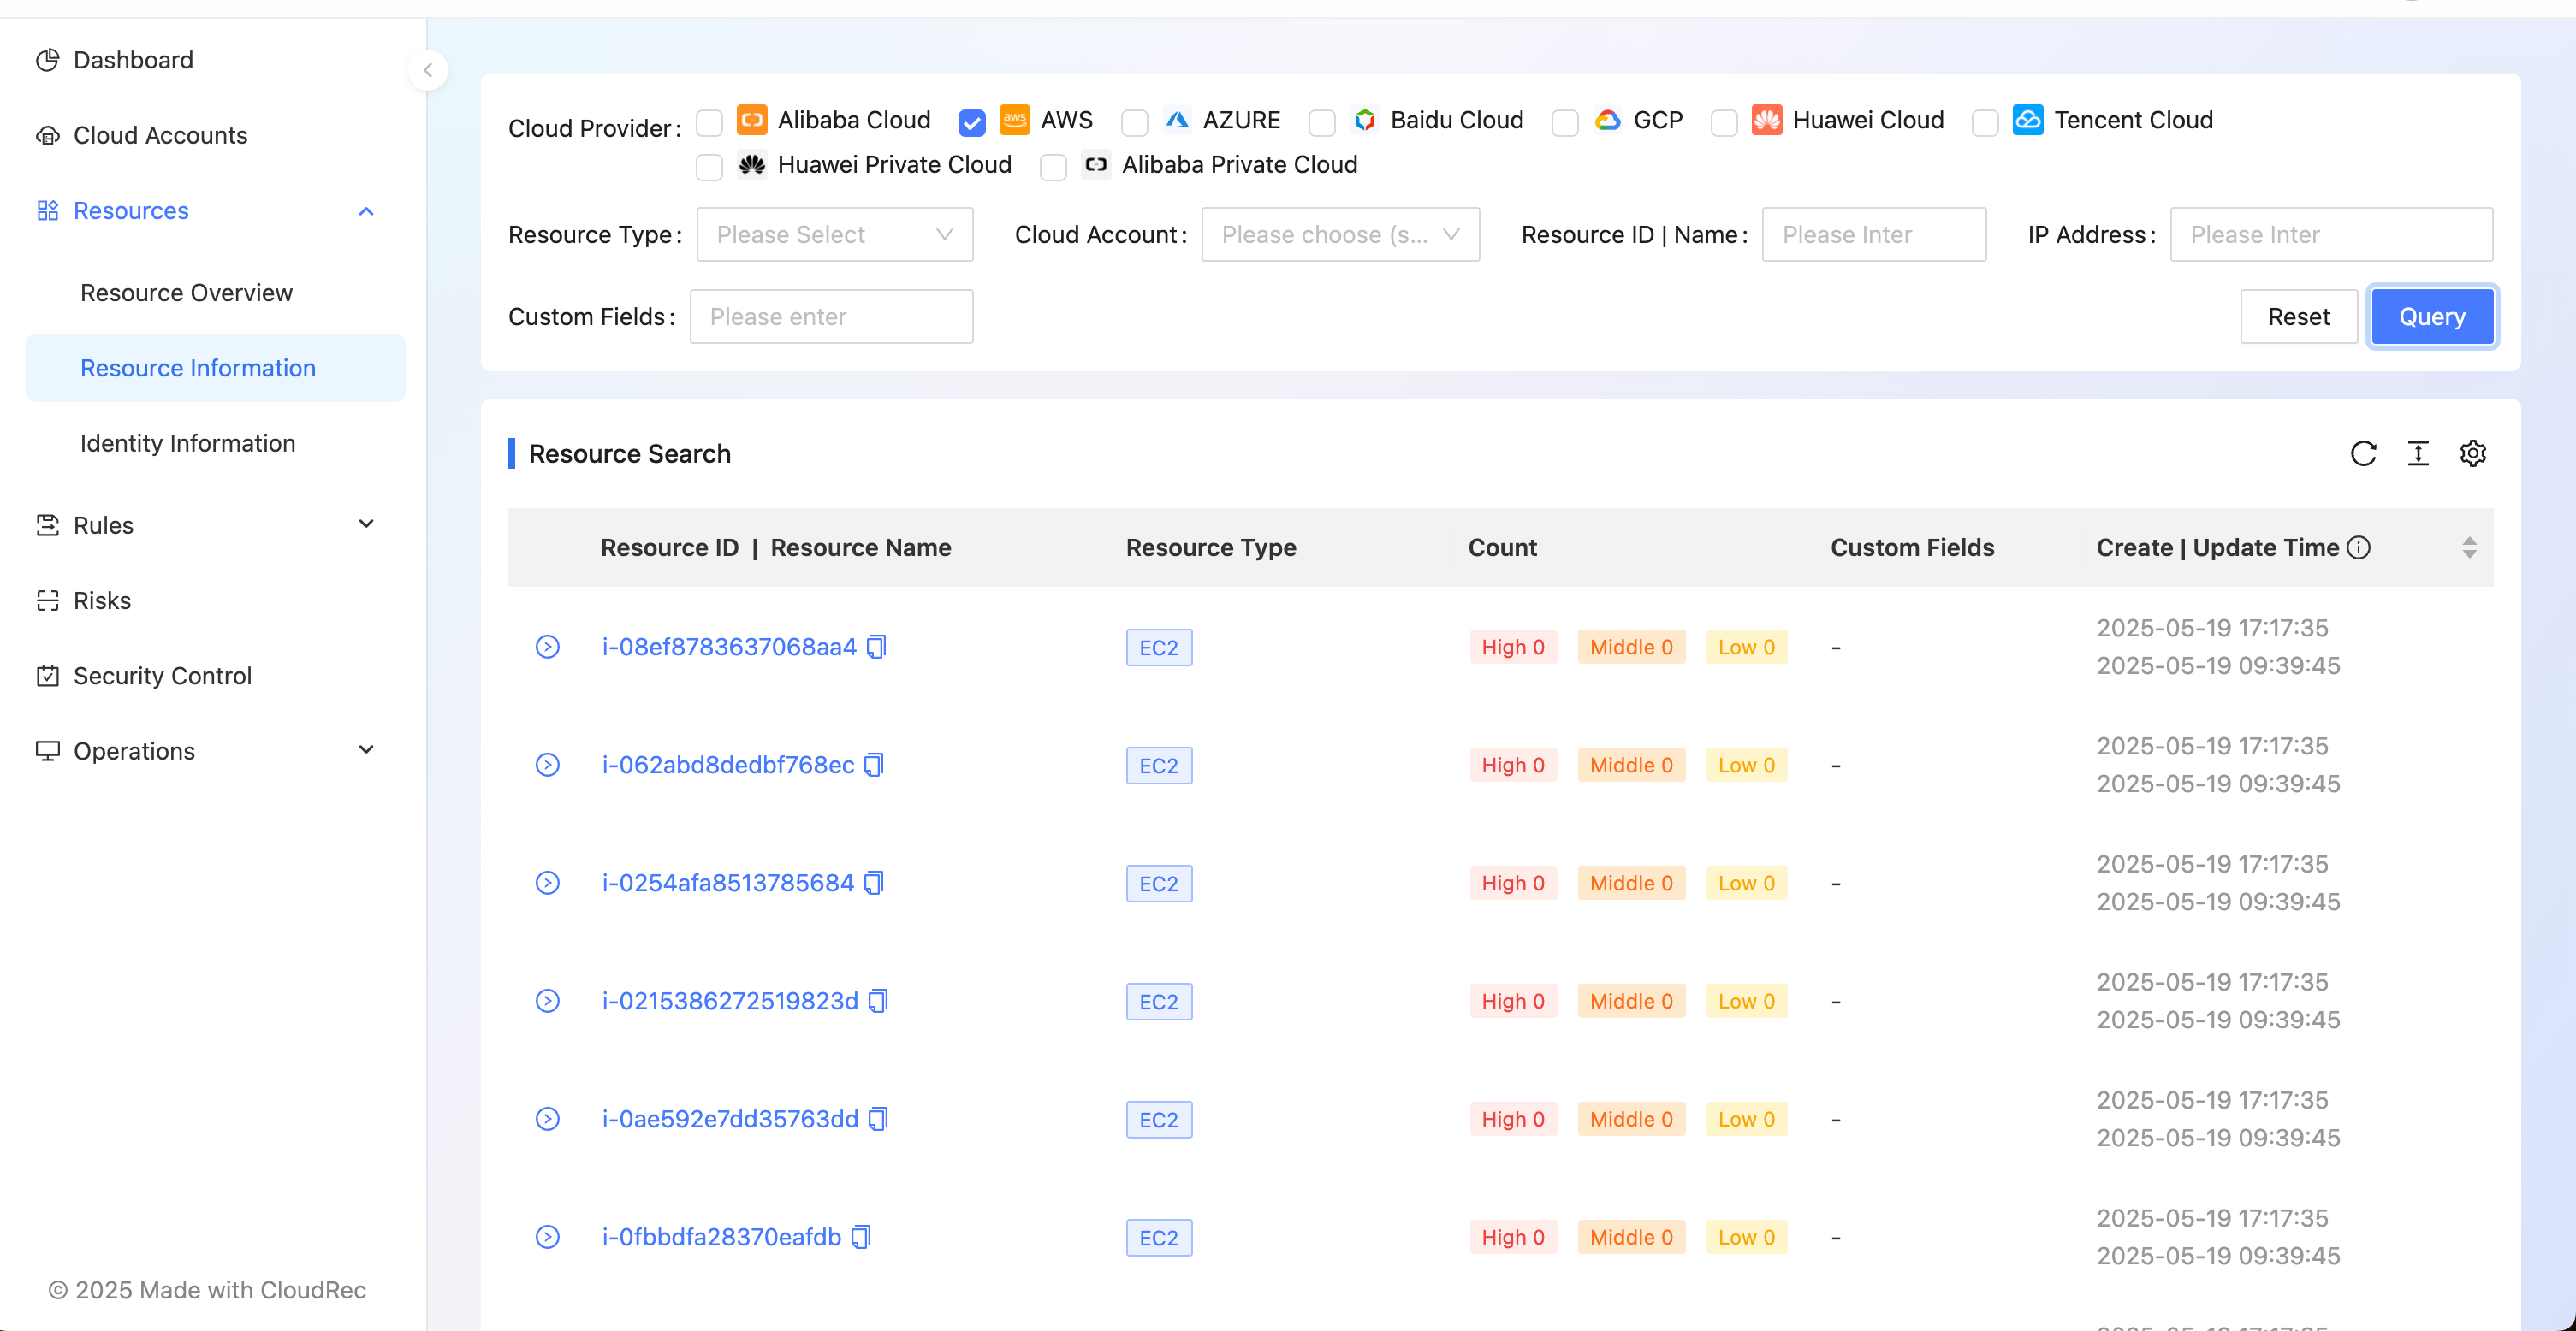This screenshot has height=1331, width=2576.
Task: Open the column settings gear icon
Action: [2473, 453]
